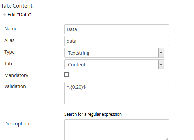Click the Type label
Screen dimensions: 194x140
[10, 52]
